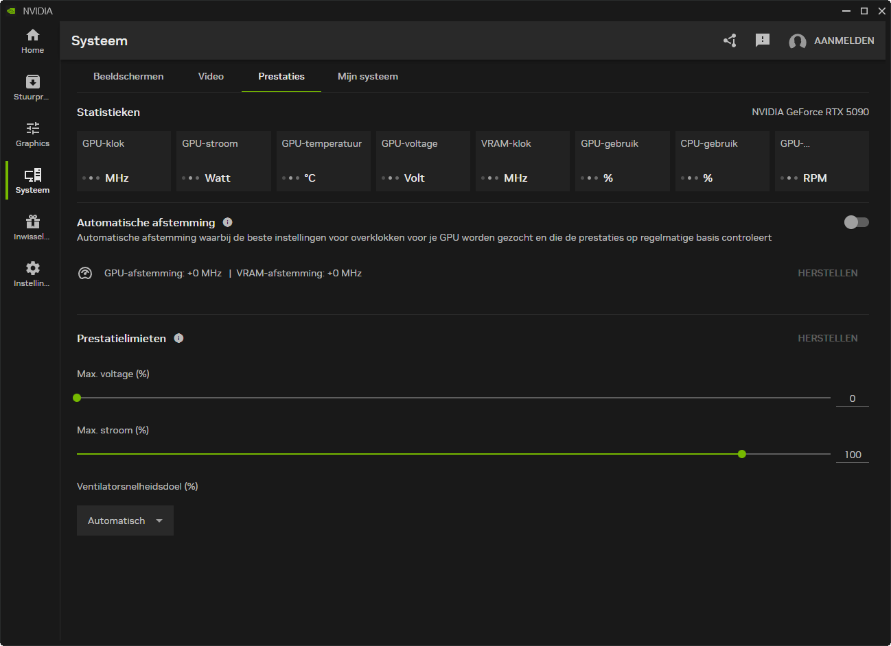891x646 pixels.
Task: Switch to the Video tab
Action: tap(211, 76)
